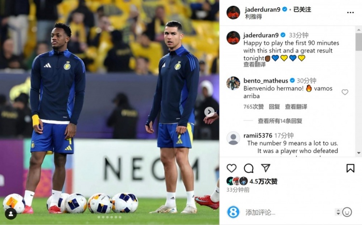Click the comments scrollbar up arrow
This screenshot has height=225, width=362.
359,30
